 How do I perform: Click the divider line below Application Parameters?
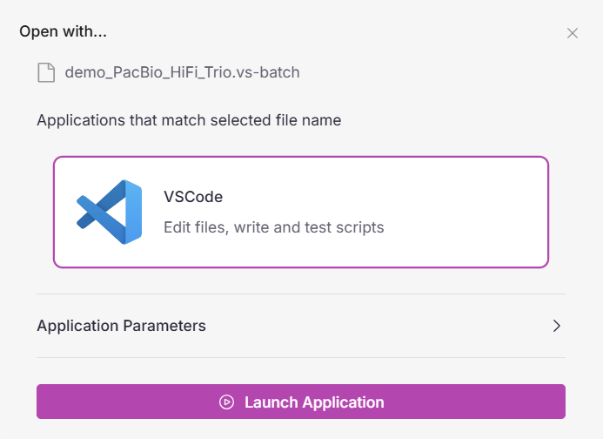point(301,357)
